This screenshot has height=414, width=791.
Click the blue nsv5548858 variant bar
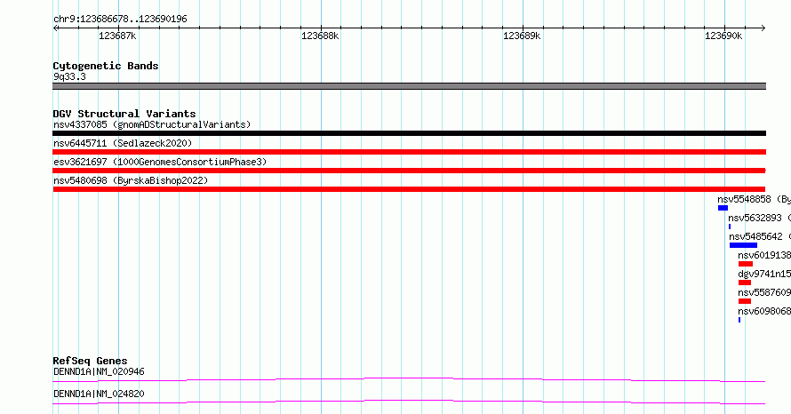(x=723, y=208)
